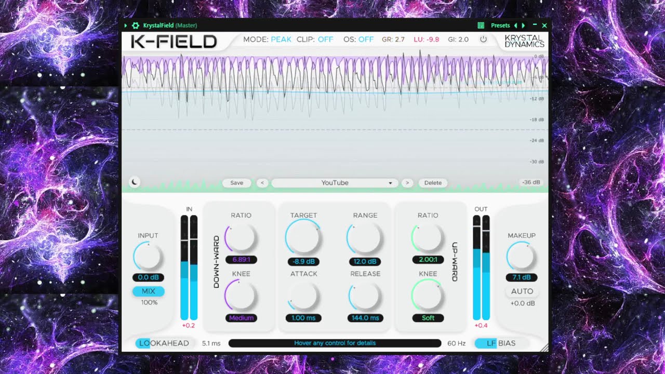
Task: Click the 5.1 ms lookahead value
Action: click(211, 343)
